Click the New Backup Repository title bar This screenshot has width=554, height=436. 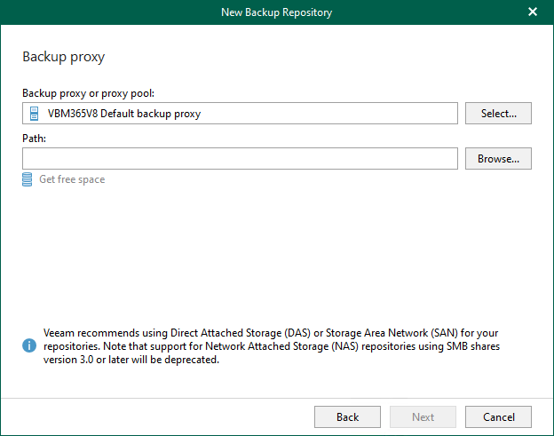click(276, 12)
